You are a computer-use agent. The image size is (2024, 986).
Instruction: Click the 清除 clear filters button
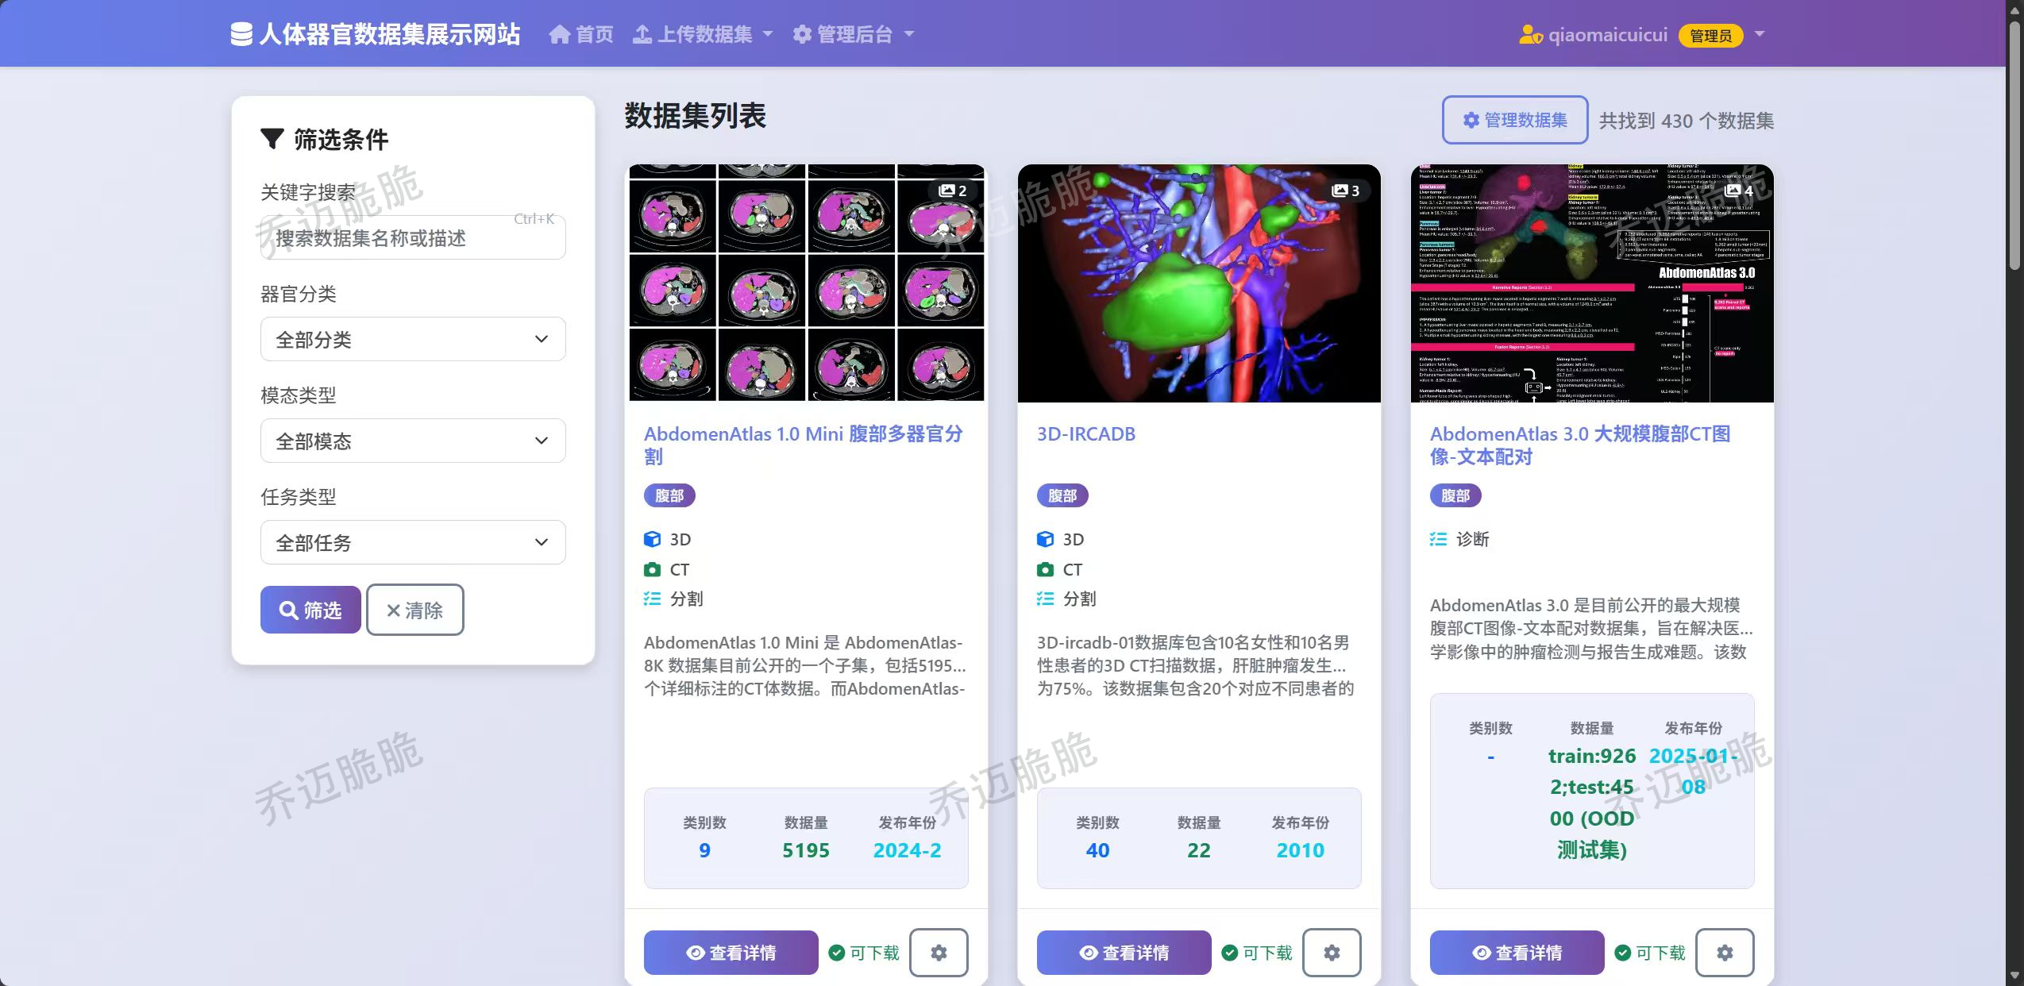(x=414, y=610)
